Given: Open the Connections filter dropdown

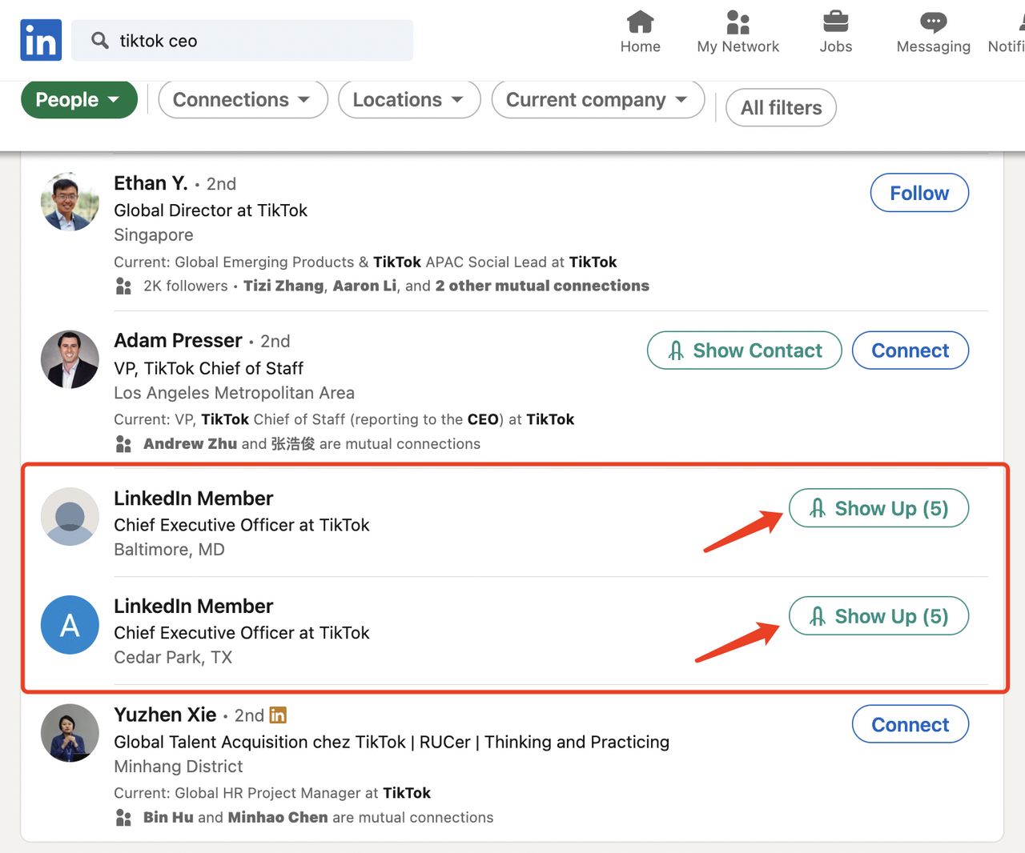Looking at the screenshot, I should click(x=243, y=100).
